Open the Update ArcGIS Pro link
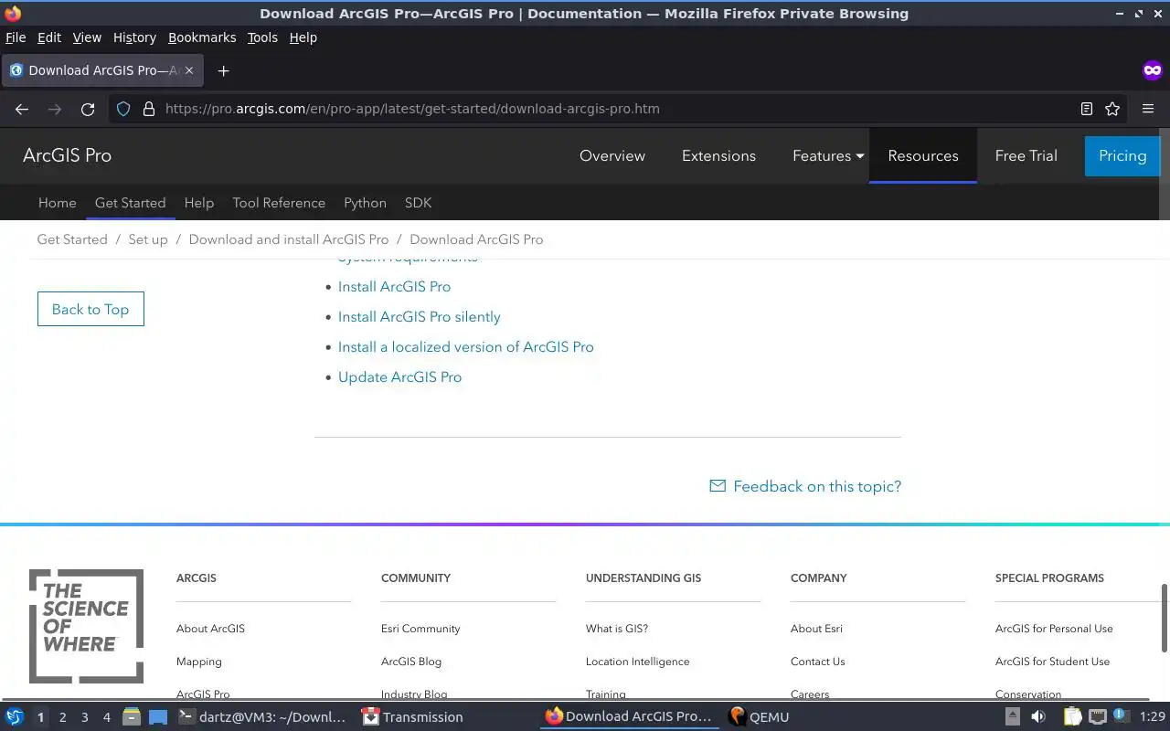This screenshot has height=731, width=1170. (399, 377)
